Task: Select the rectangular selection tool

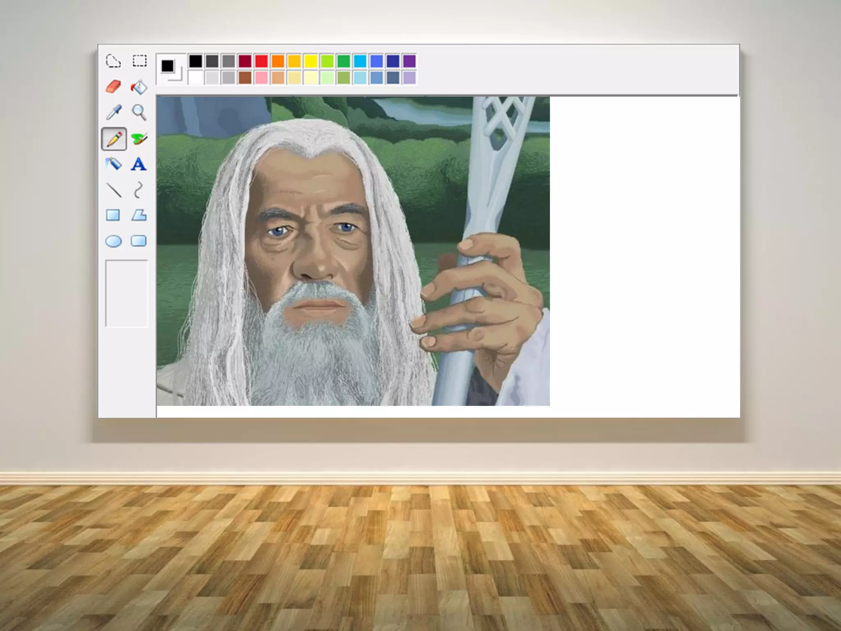Action: coord(139,61)
